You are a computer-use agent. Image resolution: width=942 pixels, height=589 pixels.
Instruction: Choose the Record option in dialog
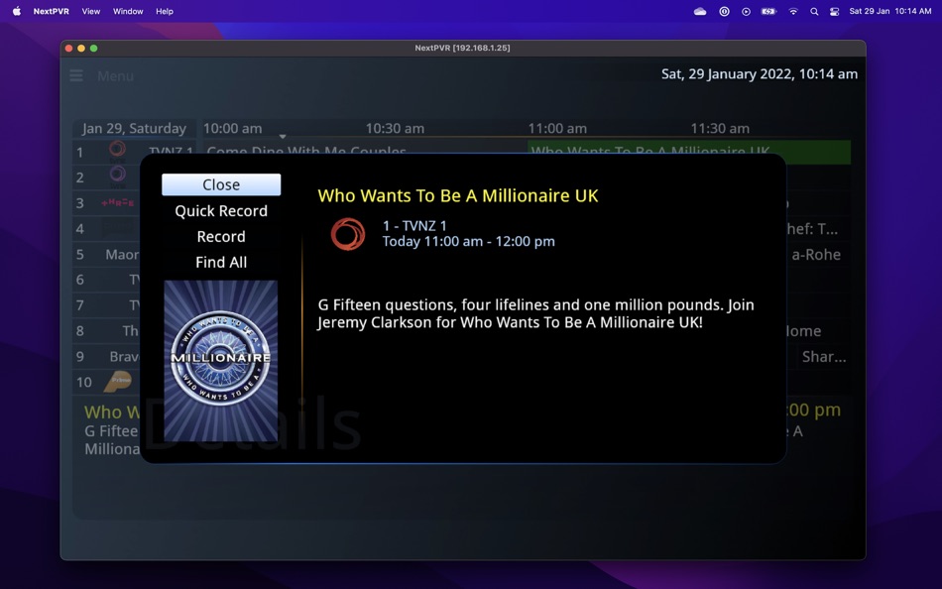pyautogui.click(x=221, y=237)
